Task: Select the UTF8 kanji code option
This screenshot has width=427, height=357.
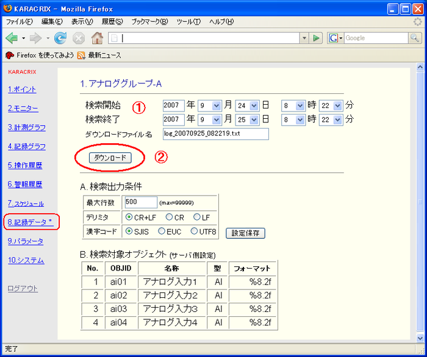Action: click(x=194, y=231)
